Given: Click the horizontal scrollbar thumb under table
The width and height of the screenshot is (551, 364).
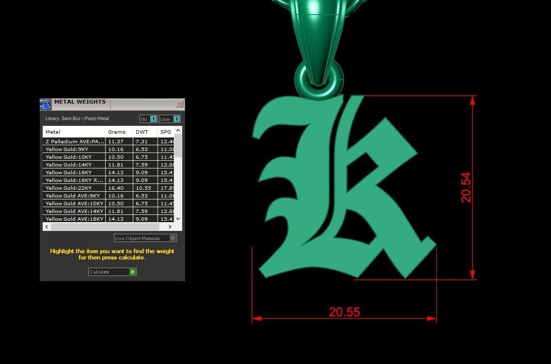Looking at the screenshot, I should point(105,227).
